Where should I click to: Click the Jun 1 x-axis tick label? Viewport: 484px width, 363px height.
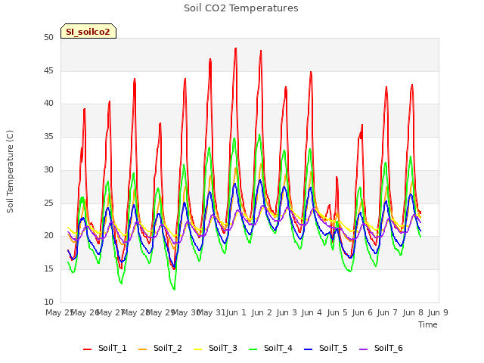coord(236,312)
